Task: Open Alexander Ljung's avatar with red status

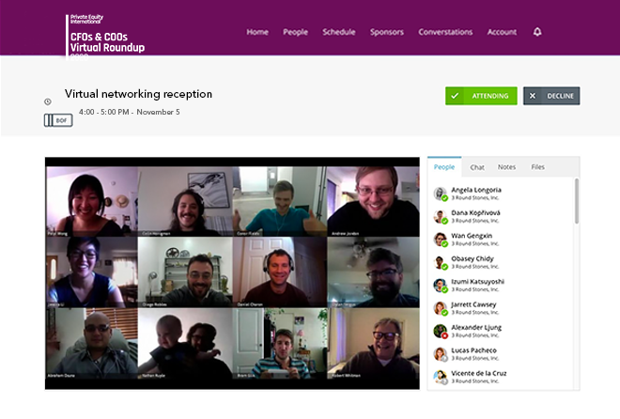Action: 440,331
